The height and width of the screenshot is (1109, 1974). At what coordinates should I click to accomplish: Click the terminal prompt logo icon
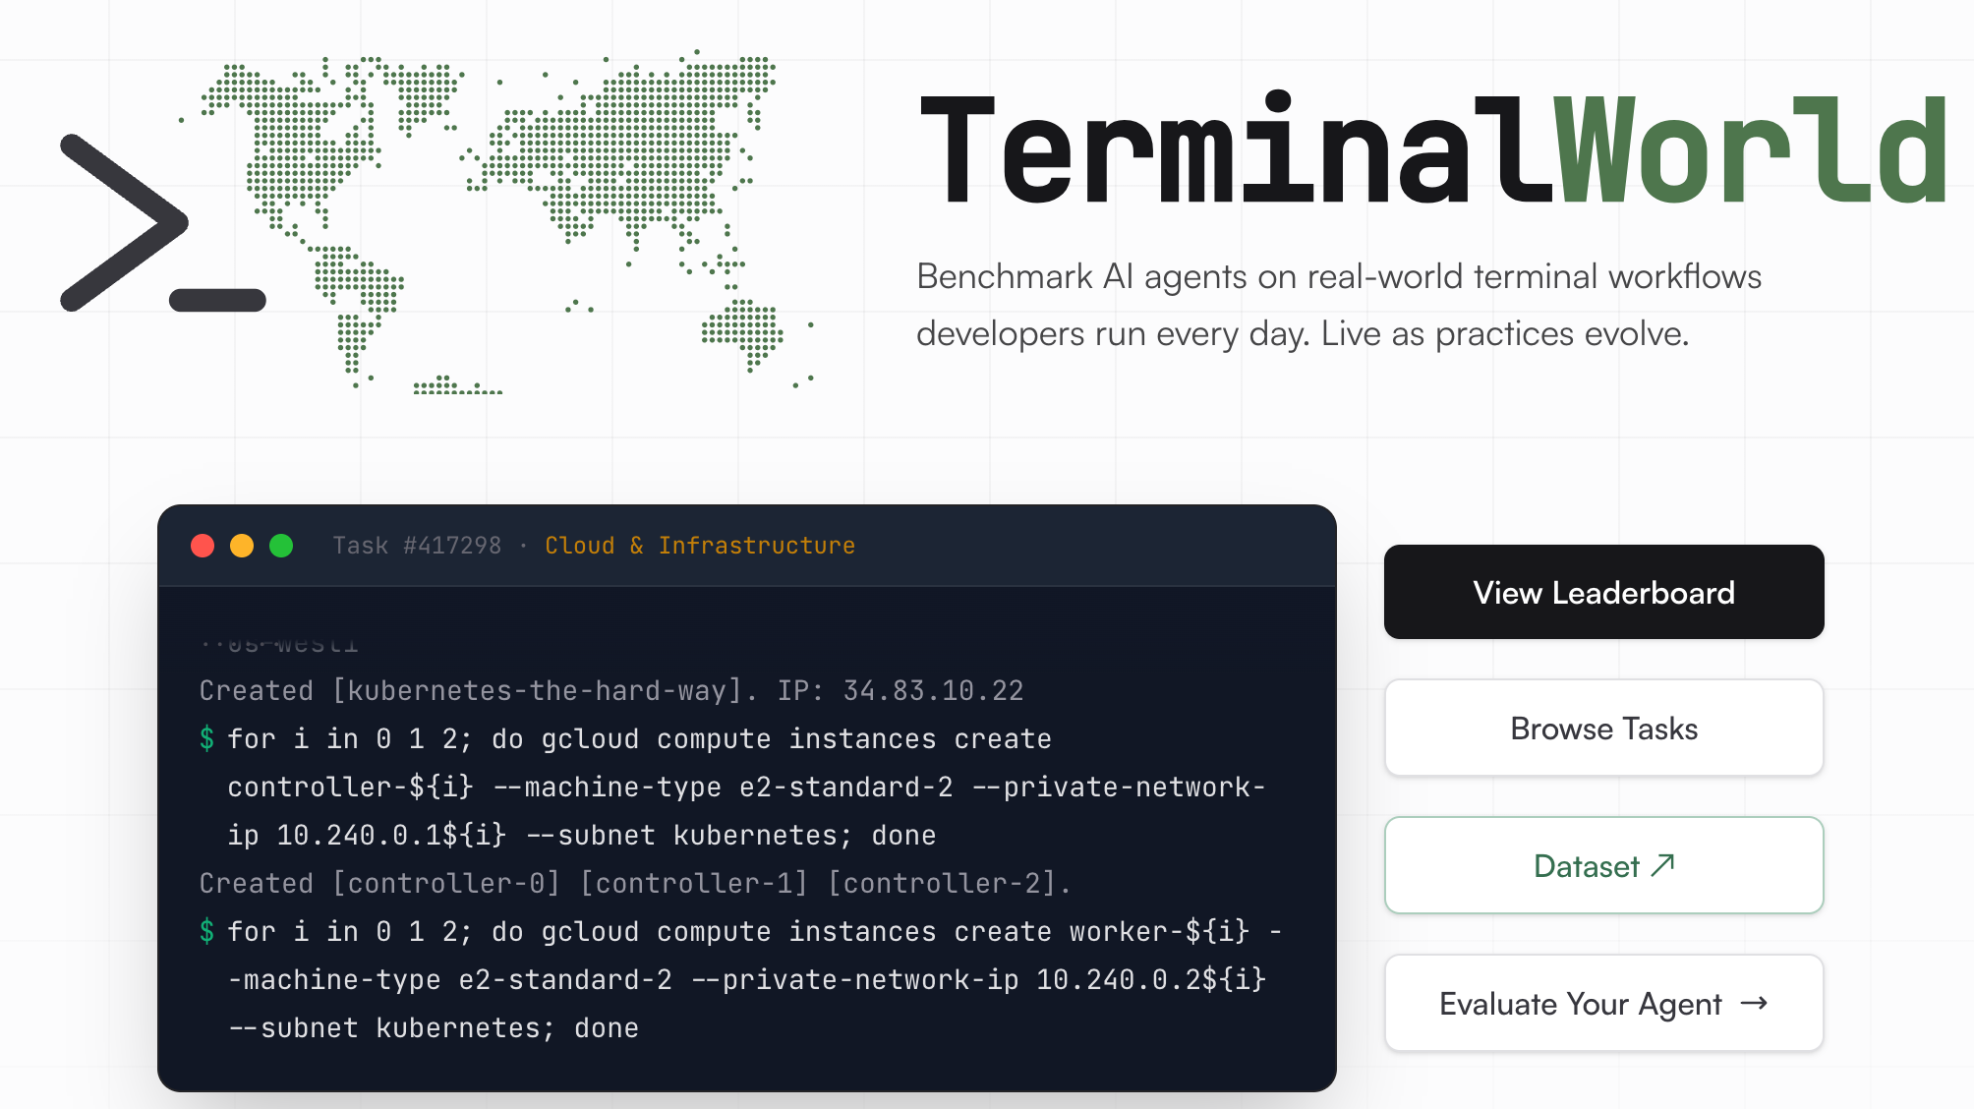coord(162,223)
